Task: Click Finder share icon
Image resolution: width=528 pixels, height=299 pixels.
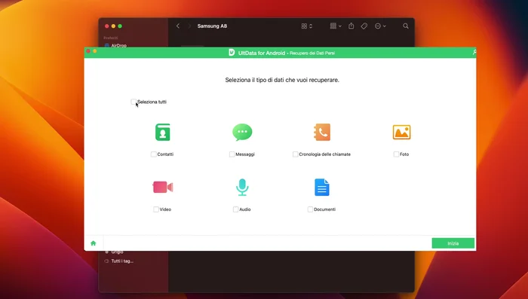Action: coord(351,26)
